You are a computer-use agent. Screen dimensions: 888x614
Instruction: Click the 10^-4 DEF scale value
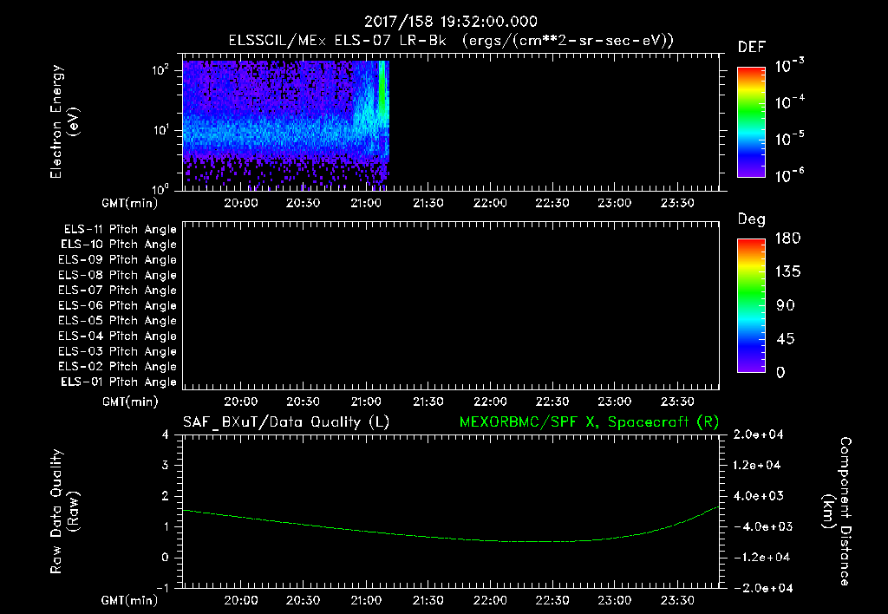coord(789,102)
